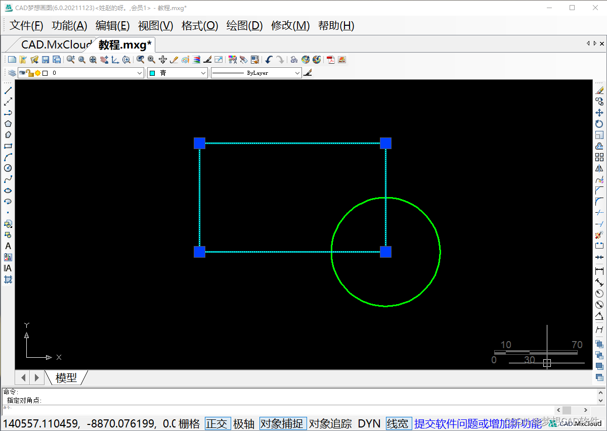Viewport: 607px width, 431px height.
Task: Toggle 对象追踪 object tracking in status bar
Action: [331, 423]
